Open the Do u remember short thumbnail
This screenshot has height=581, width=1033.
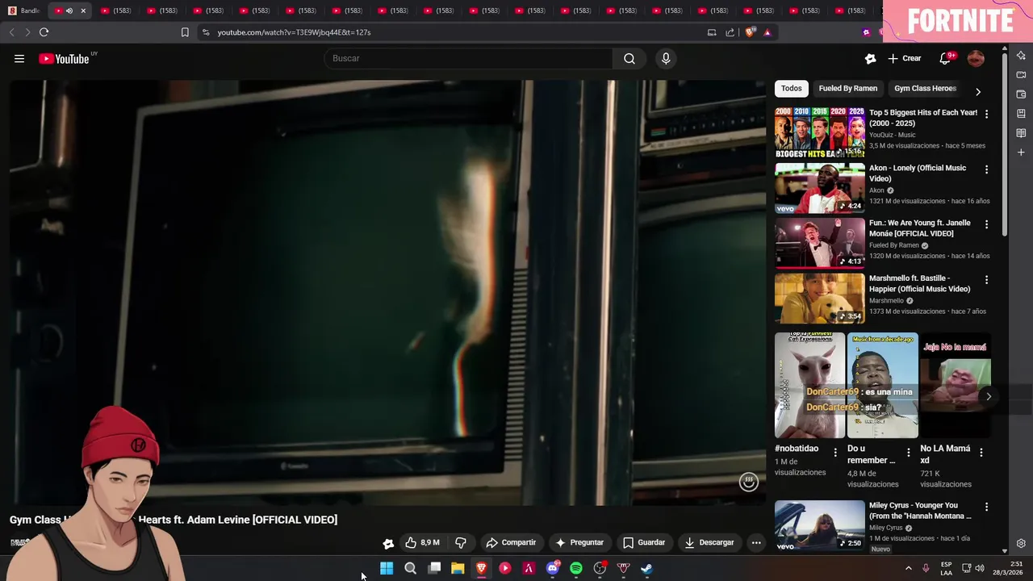(x=882, y=386)
